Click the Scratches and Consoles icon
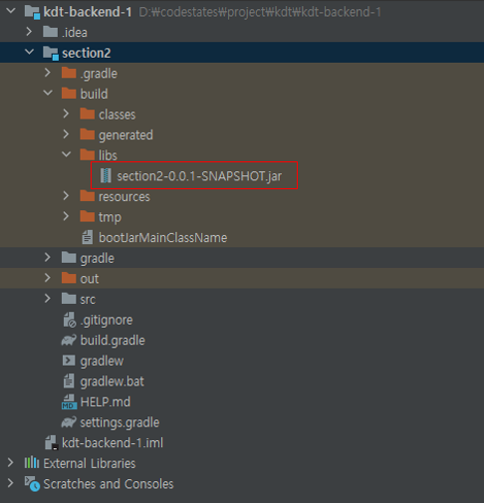This screenshot has height=503, width=484. tap(32, 484)
